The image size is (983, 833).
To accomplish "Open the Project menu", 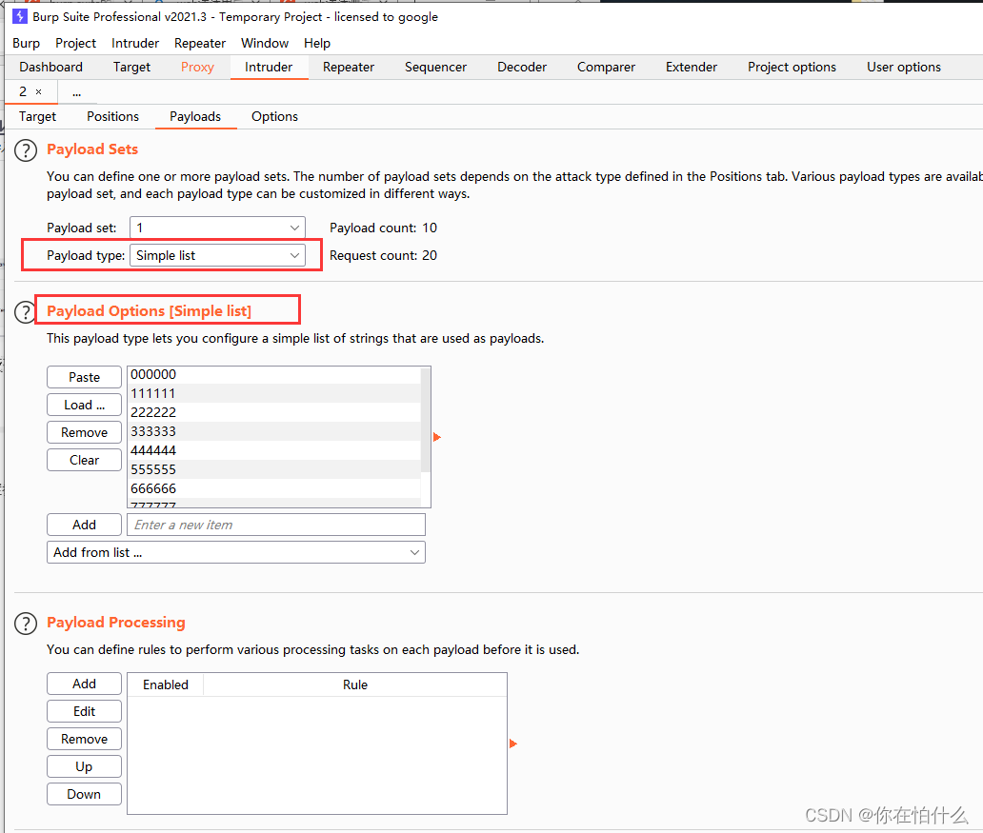I will click(x=76, y=43).
